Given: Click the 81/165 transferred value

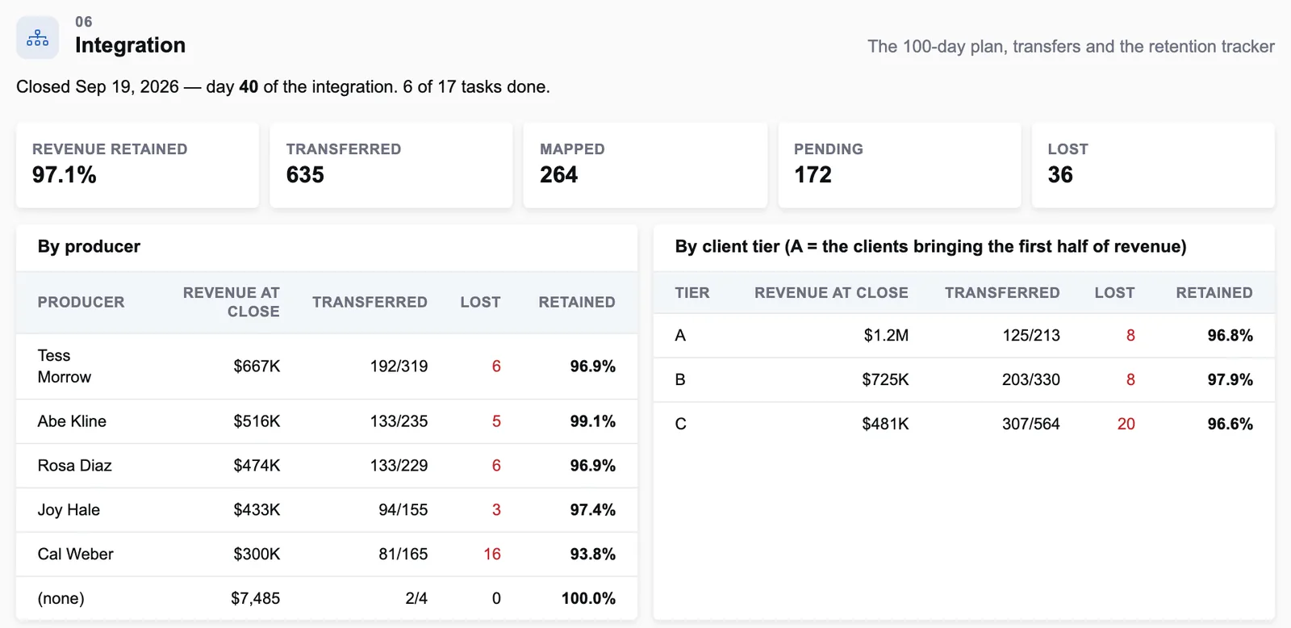Looking at the screenshot, I should click(403, 555).
